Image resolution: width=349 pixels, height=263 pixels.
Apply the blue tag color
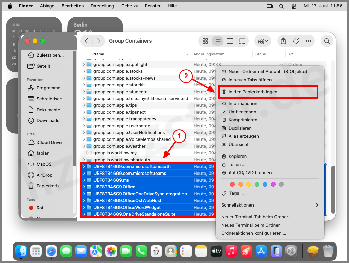click(x=265, y=184)
